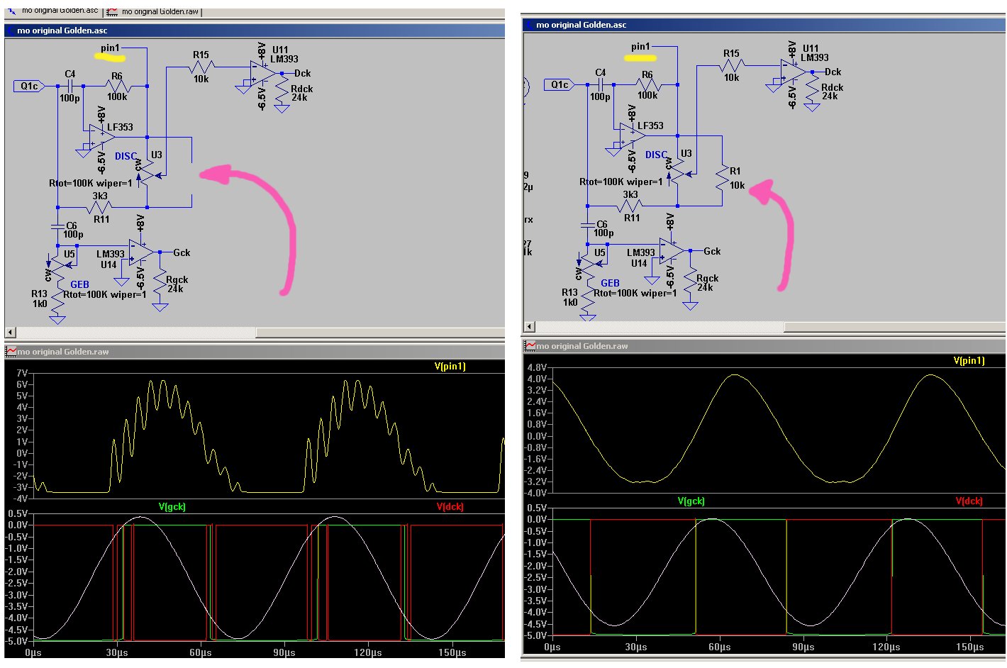This screenshot has height=668, width=1007.
Task: Click the V(dck) trace label in right plot
Action: coord(969,501)
